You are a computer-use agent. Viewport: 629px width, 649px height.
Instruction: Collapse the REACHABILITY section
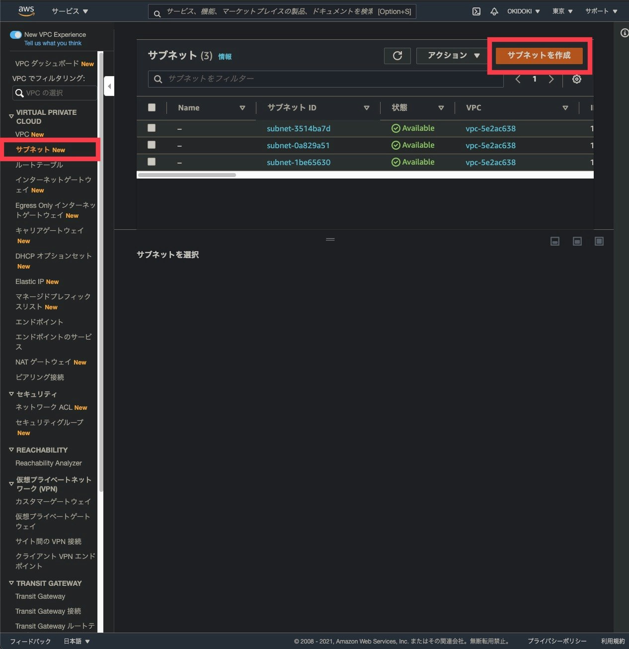coord(11,450)
